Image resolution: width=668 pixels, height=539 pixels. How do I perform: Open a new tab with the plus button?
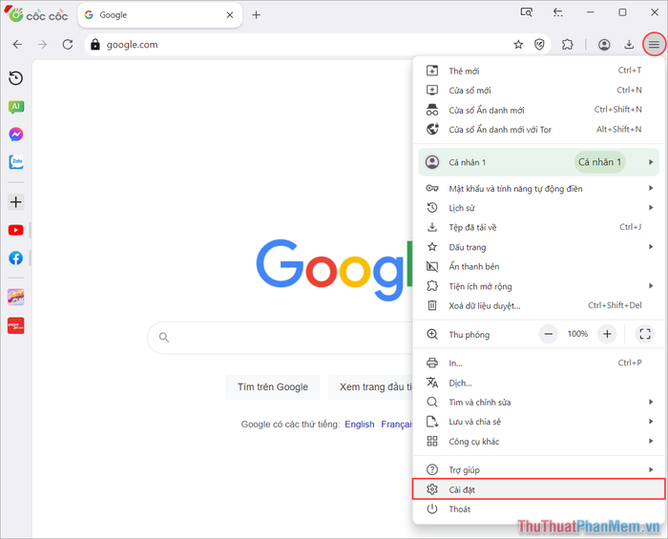(256, 15)
